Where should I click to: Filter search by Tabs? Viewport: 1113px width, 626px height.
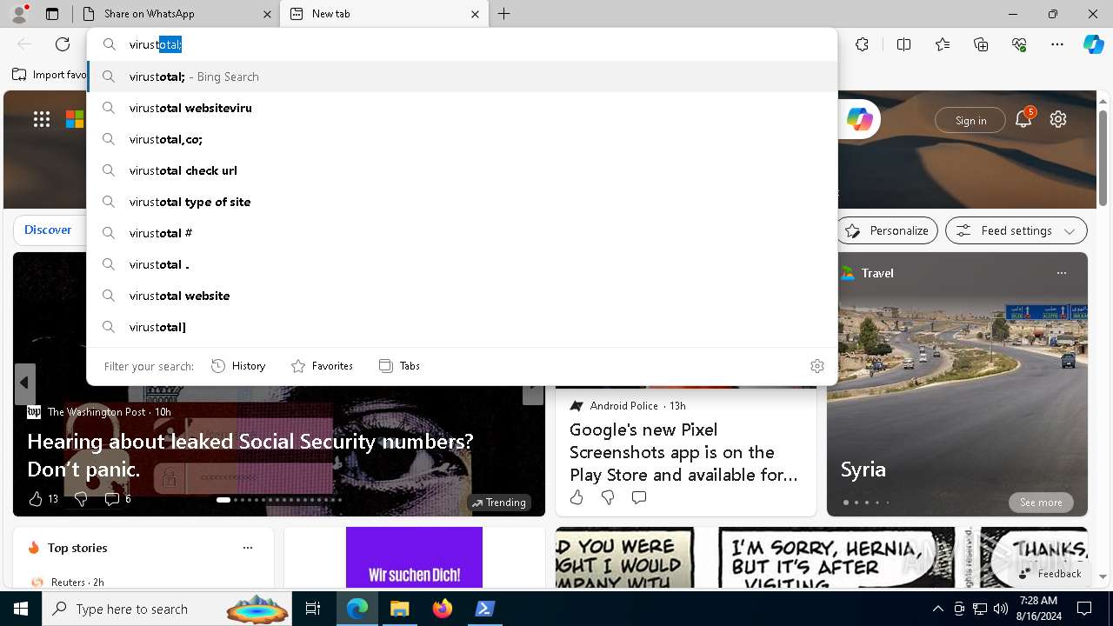(399, 366)
